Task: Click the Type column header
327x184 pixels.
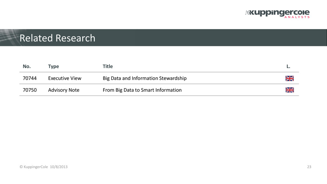Action: click(x=53, y=66)
